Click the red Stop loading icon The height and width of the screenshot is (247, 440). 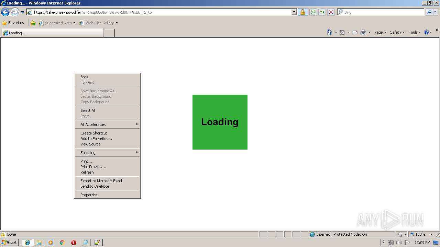coord(331,12)
